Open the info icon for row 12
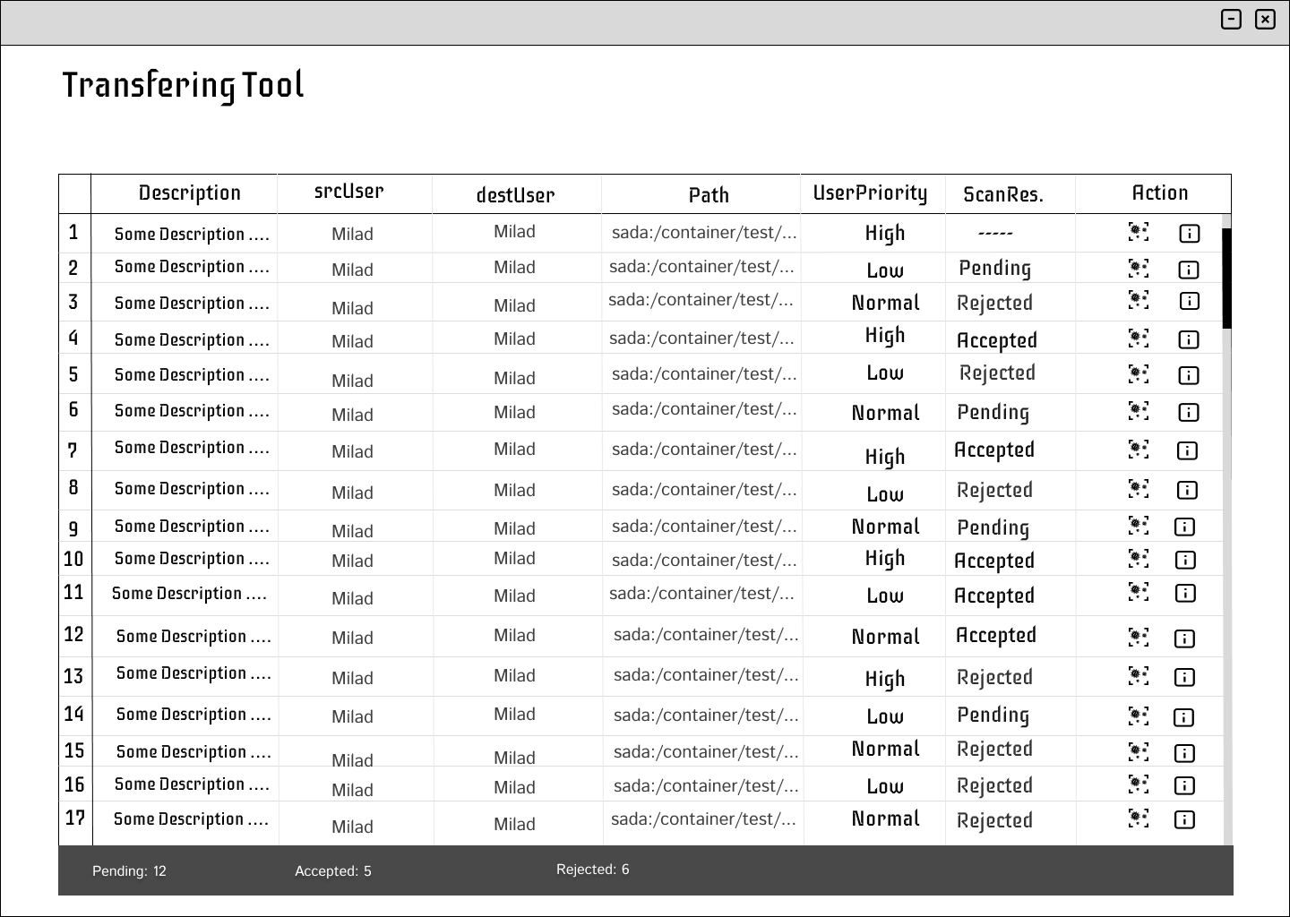1290x917 pixels. tap(1184, 638)
